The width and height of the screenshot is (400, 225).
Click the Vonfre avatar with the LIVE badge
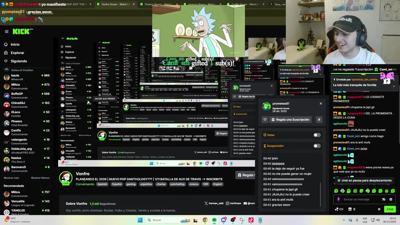[x=66, y=178]
